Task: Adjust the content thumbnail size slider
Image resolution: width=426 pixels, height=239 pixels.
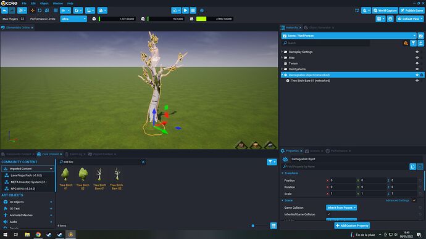Action: 253,225
